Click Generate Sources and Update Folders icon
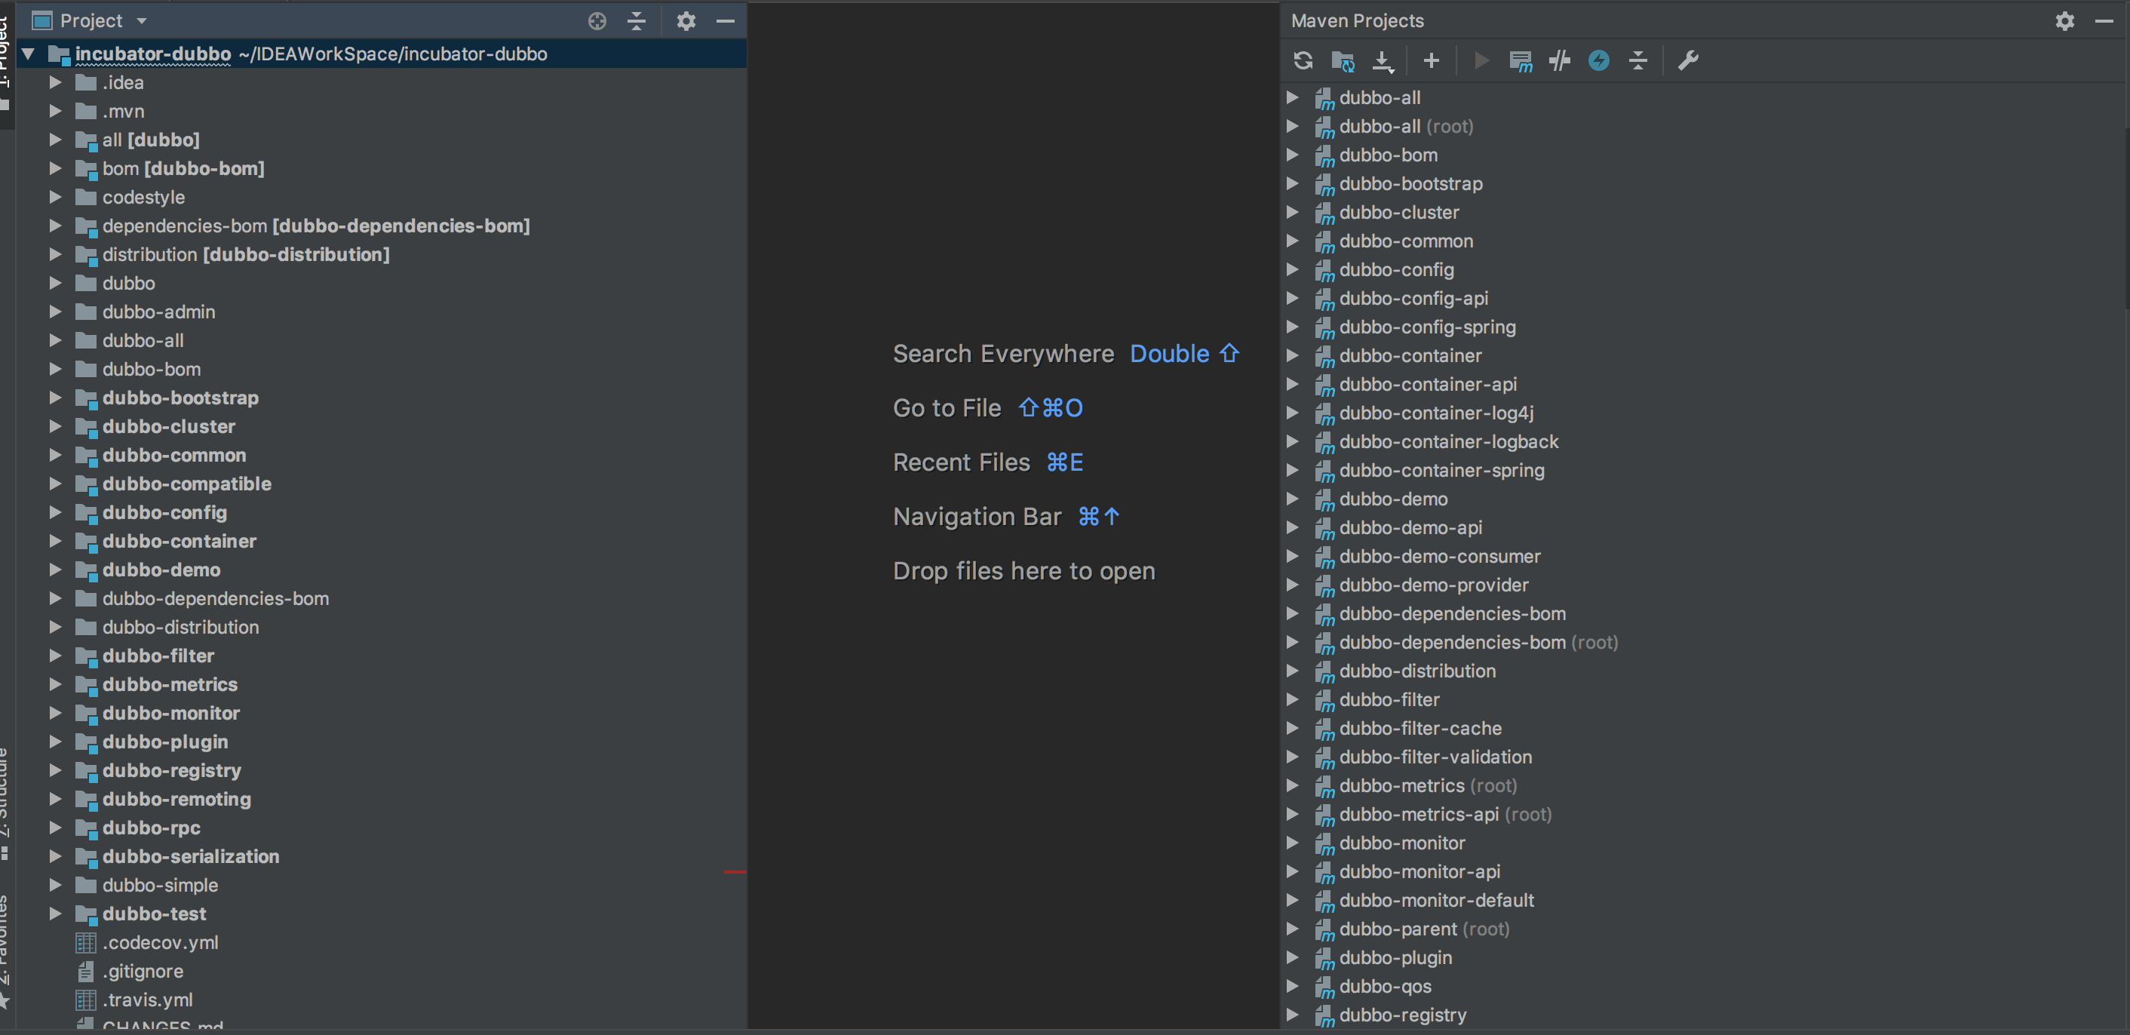This screenshot has width=2130, height=1035. [x=1343, y=60]
